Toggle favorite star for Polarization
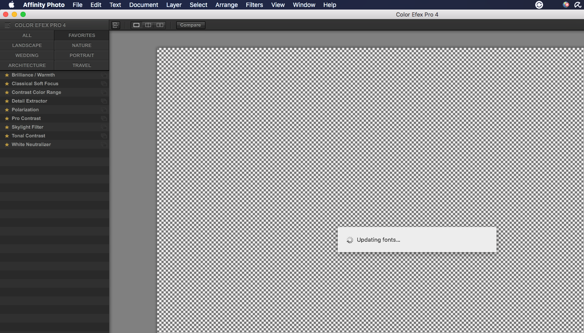 point(7,110)
